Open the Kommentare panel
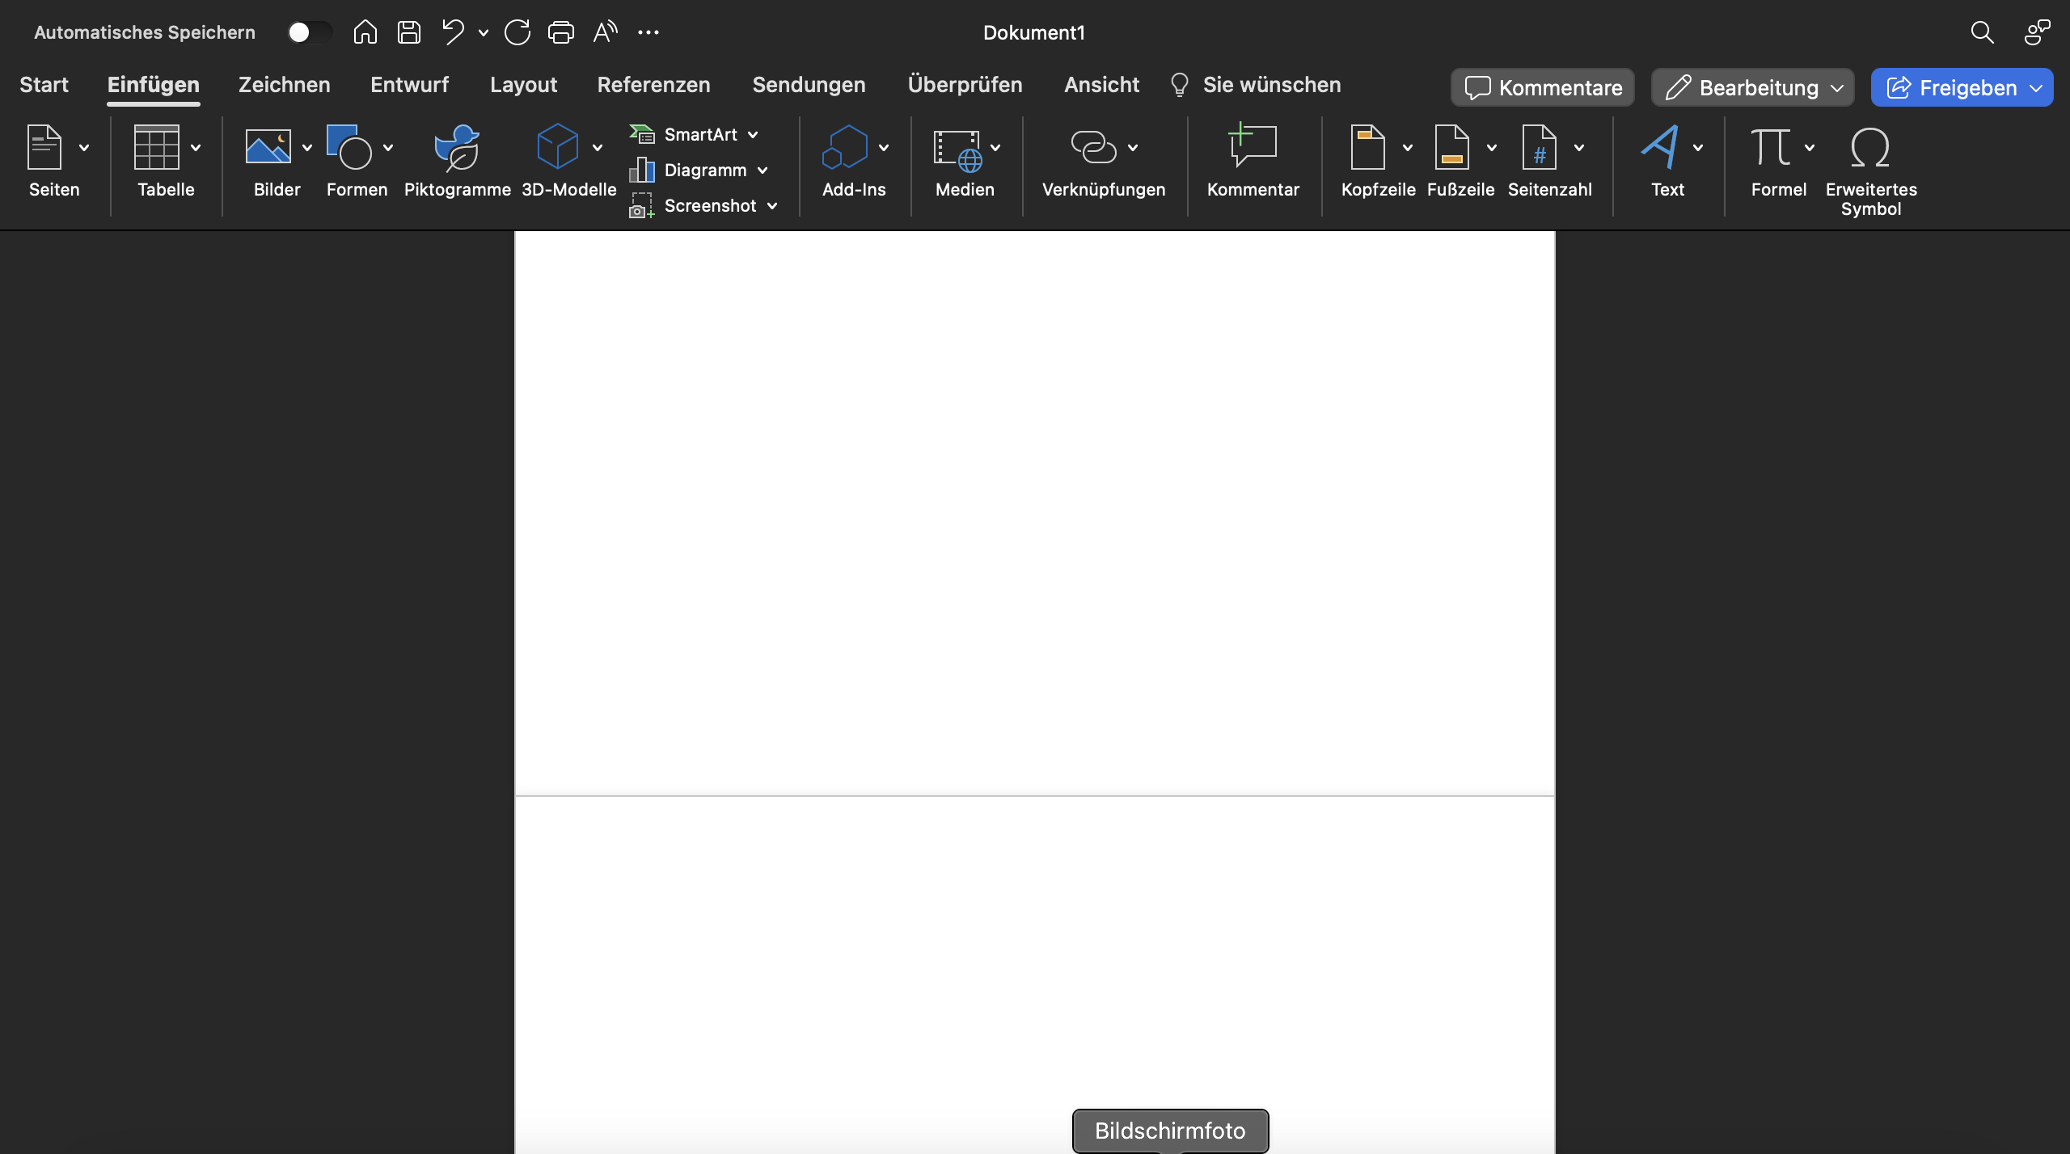This screenshot has width=2070, height=1154. pyautogui.click(x=1541, y=87)
